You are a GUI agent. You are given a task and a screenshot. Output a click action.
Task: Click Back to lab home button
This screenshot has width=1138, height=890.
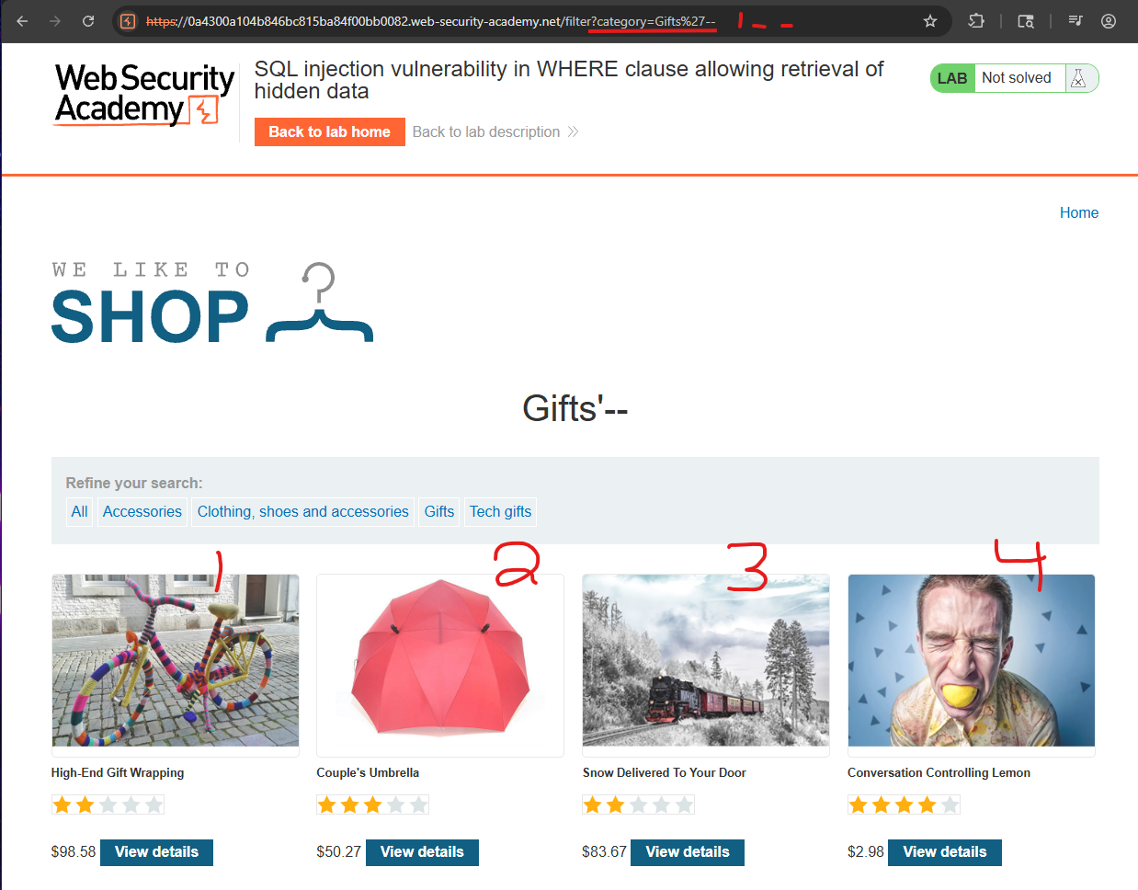click(x=329, y=131)
